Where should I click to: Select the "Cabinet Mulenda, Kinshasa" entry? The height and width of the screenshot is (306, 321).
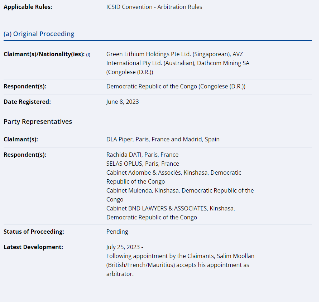[x=143, y=190]
